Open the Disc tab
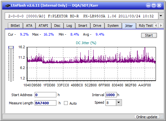The width and height of the screenshot is (166, 121). click(x=57, y=26)
